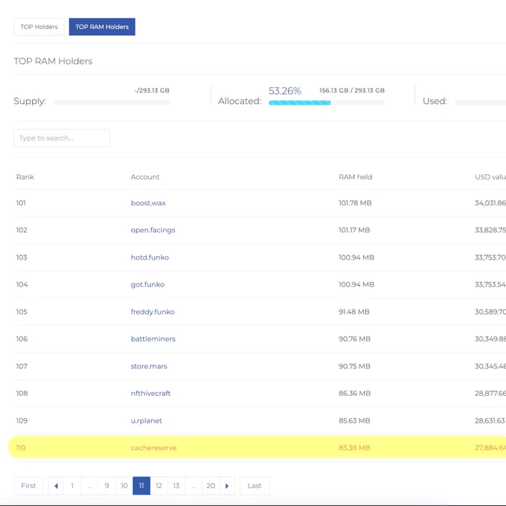Open the nfthivecraft account link
Viewport: 506px width, 506px height.
tap(151, 394)
